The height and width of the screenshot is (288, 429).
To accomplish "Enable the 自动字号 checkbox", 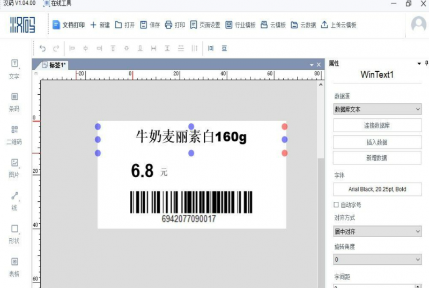I will click(x=336, y=204).
